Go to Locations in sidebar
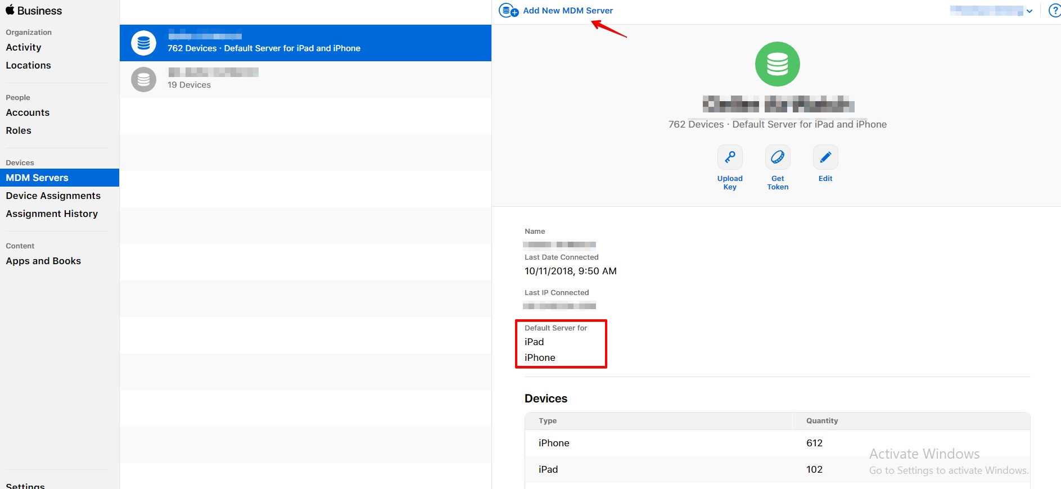1061x489 pixels. click(28, 65)
